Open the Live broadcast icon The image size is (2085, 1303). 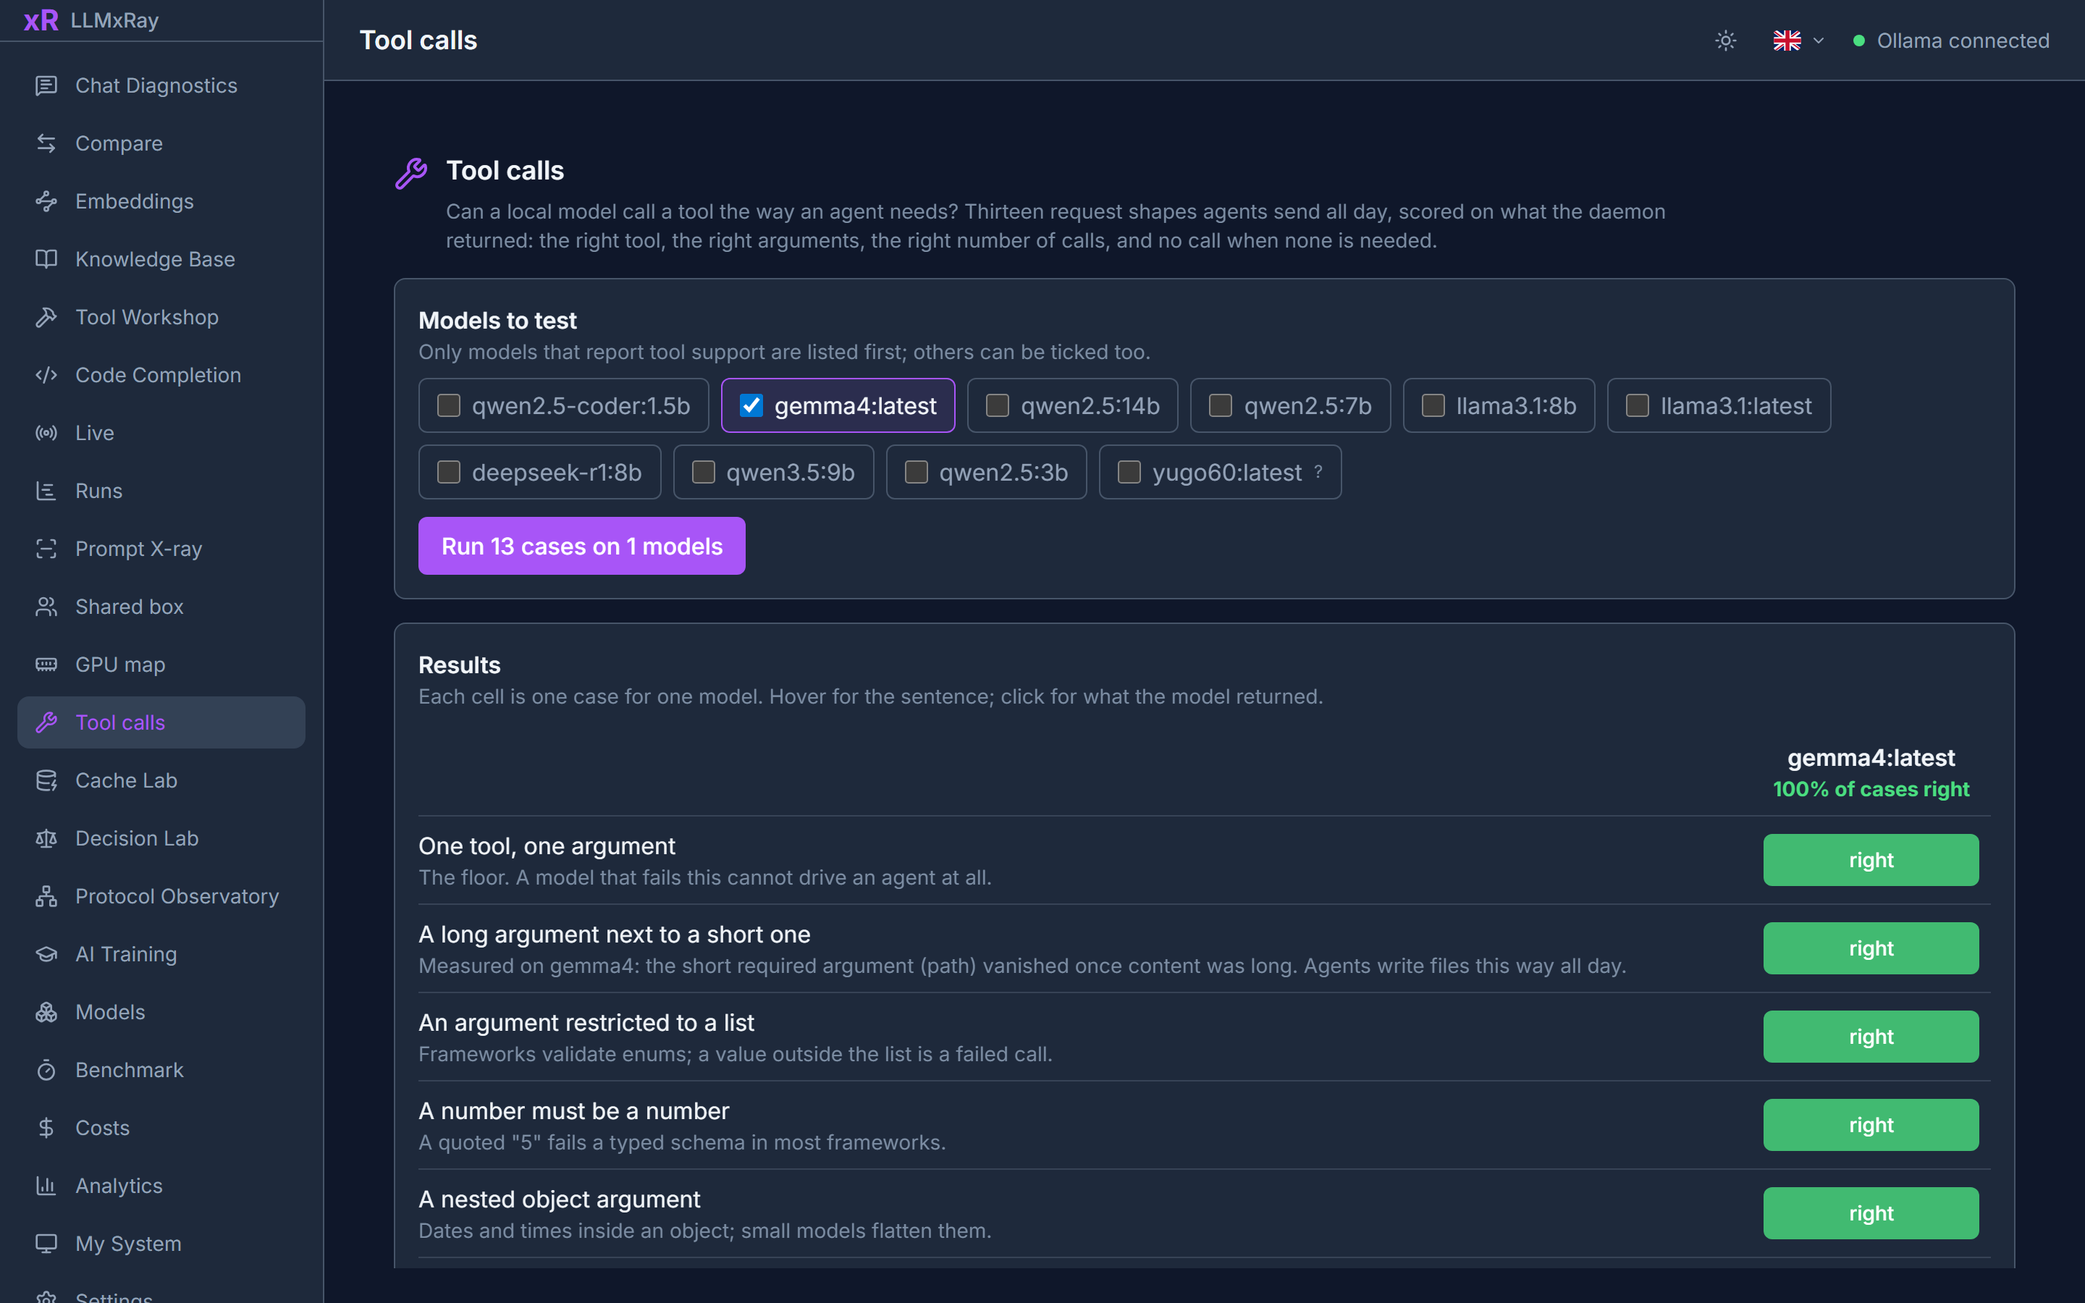coord(46,433)
